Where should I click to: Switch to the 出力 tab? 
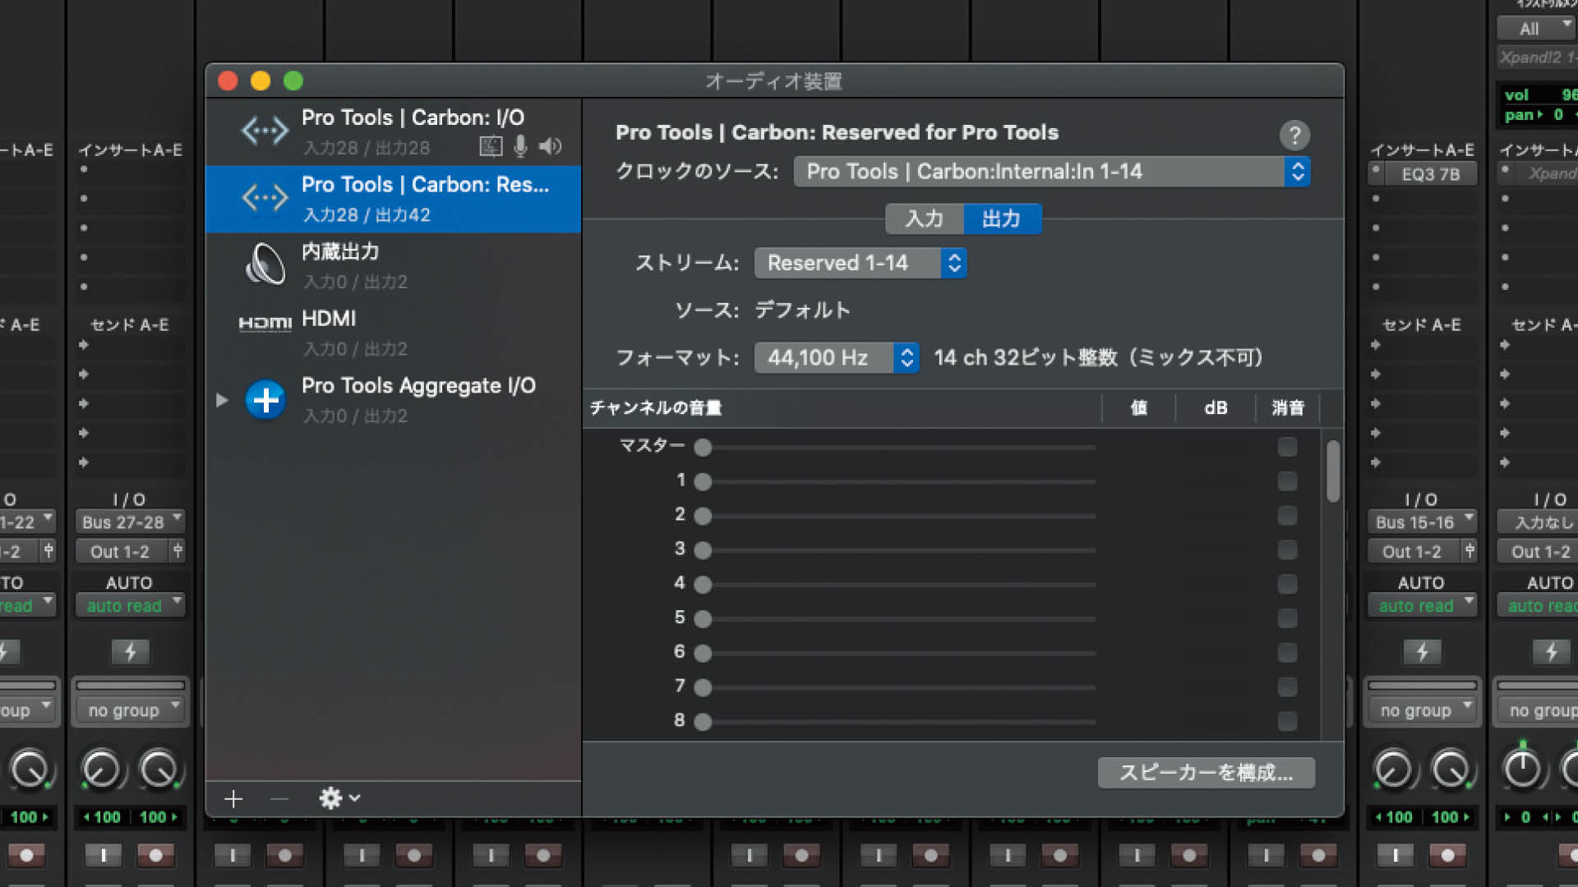[1001, 219]
